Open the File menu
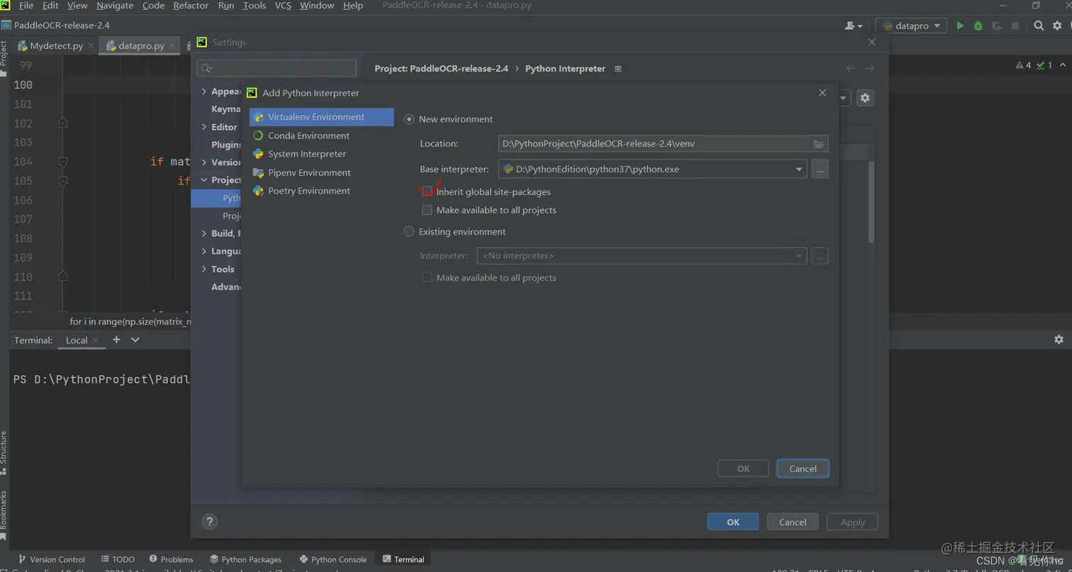The image size is (1072, 572). coord(26,6)
